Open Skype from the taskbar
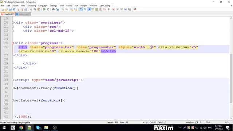The width and height of the screenshot is (233, 131). (x=38, y=128)
